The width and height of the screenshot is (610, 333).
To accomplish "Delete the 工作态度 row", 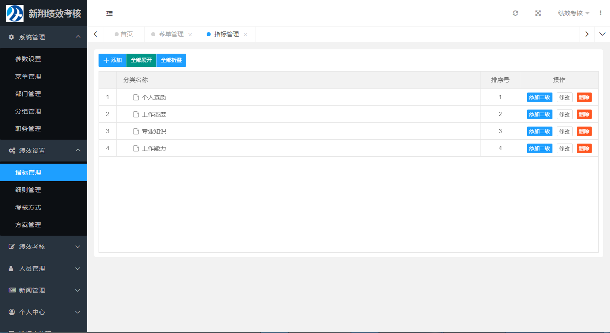I will [x=584, y=114].
